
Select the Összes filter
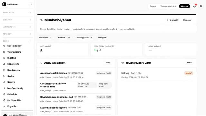184,6
